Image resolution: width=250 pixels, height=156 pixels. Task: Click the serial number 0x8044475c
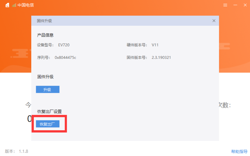tap(65, 57)
